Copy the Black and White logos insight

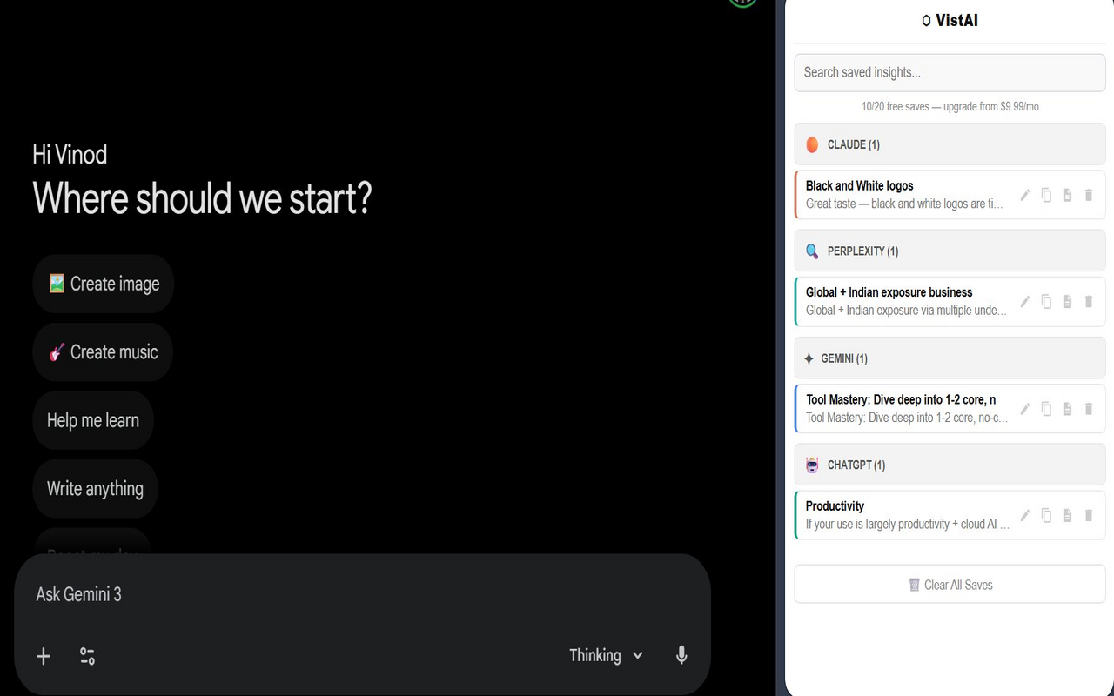point(1046,195)
